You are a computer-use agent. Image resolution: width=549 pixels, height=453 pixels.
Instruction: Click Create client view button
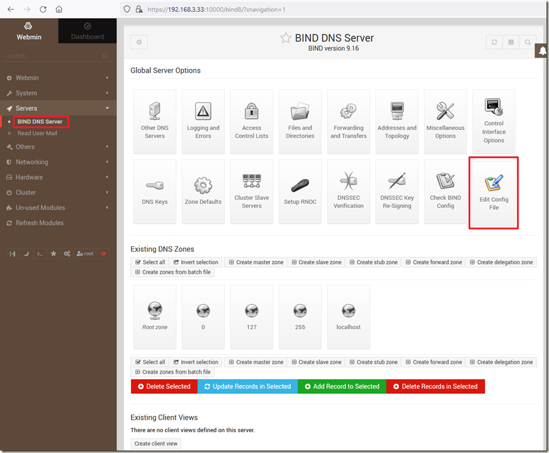tap(156, 444)
